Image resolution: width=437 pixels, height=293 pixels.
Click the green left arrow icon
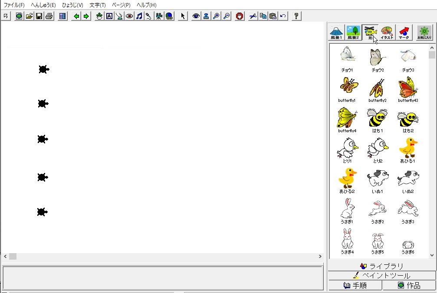(76, 16)
